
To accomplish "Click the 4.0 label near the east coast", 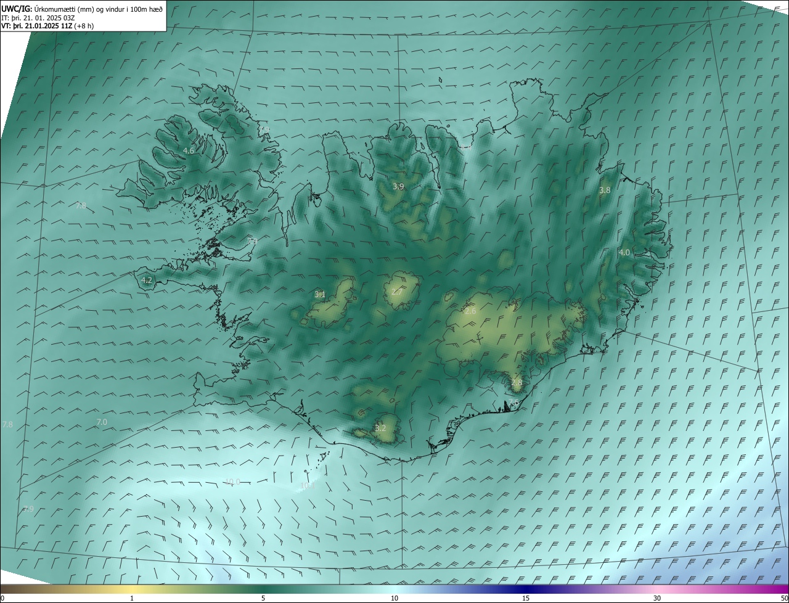I will click(x=624, y=252).
